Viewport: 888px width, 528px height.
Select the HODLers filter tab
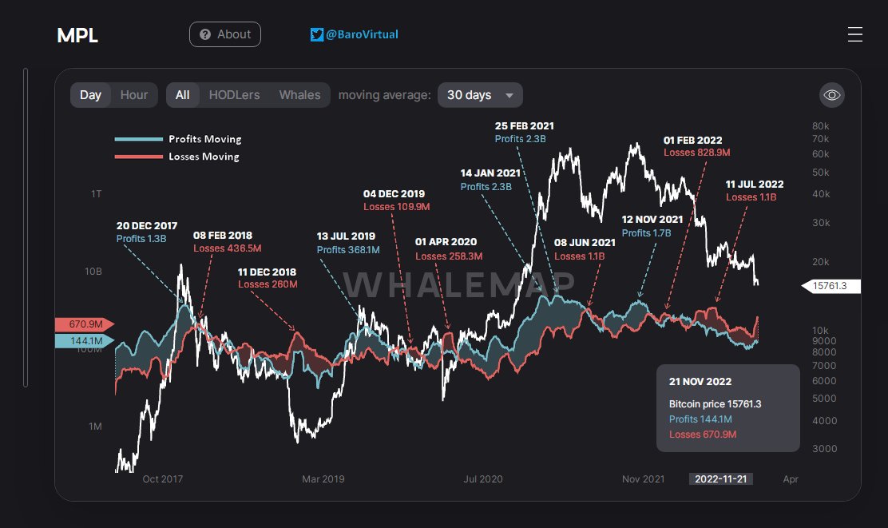[234, 95]
